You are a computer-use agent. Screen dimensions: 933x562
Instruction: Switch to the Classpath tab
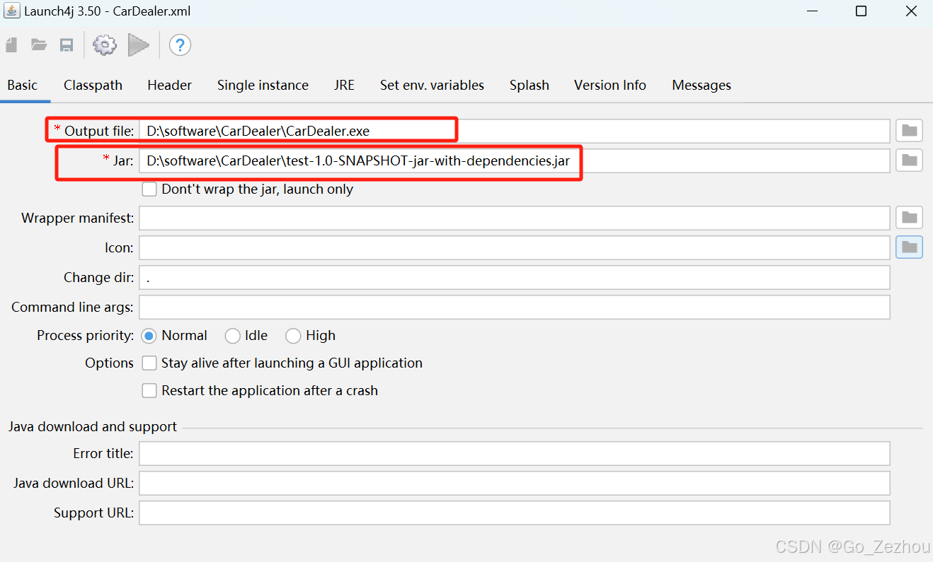(x=93, y=85)
